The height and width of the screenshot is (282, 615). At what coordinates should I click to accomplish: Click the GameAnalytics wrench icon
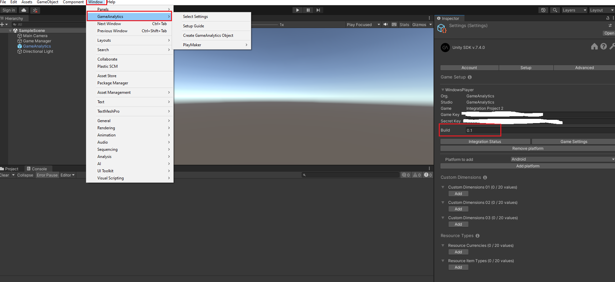coord(612,47)
